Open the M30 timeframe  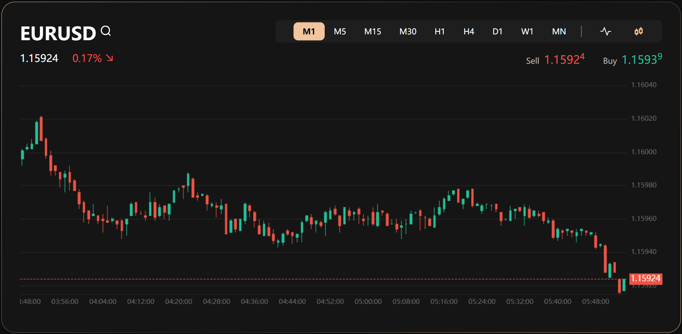[408, 32]
